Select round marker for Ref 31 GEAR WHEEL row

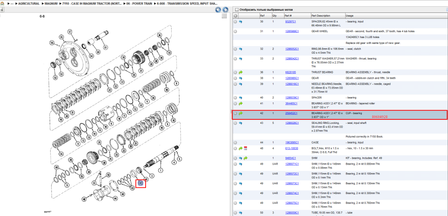pyautogui.click(x=236, y=31)
